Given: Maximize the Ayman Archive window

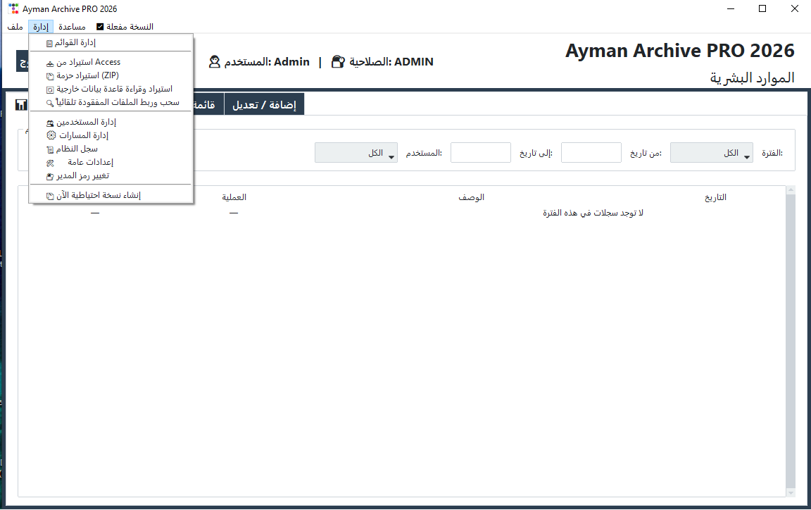Looking at the screenshot, I should [762, 8].
